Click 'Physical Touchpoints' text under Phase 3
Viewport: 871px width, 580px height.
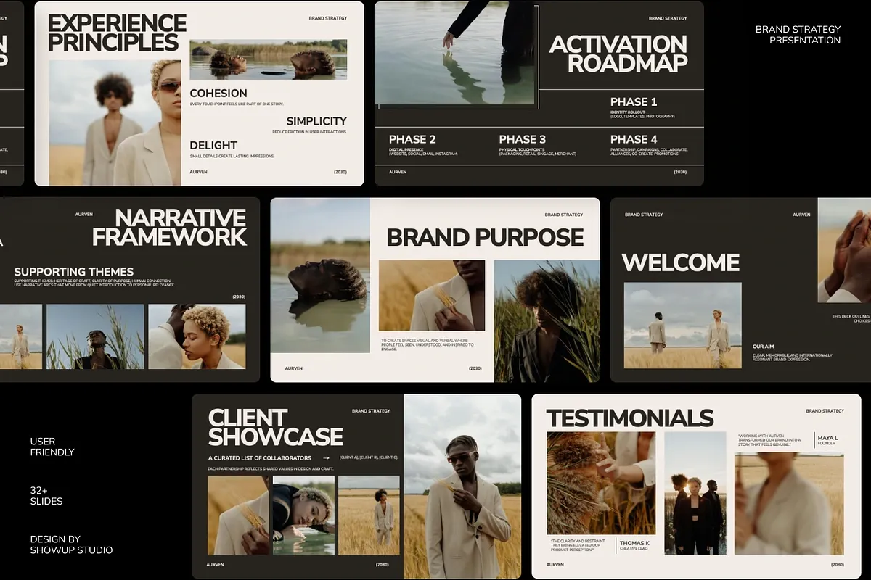(522, 150)
